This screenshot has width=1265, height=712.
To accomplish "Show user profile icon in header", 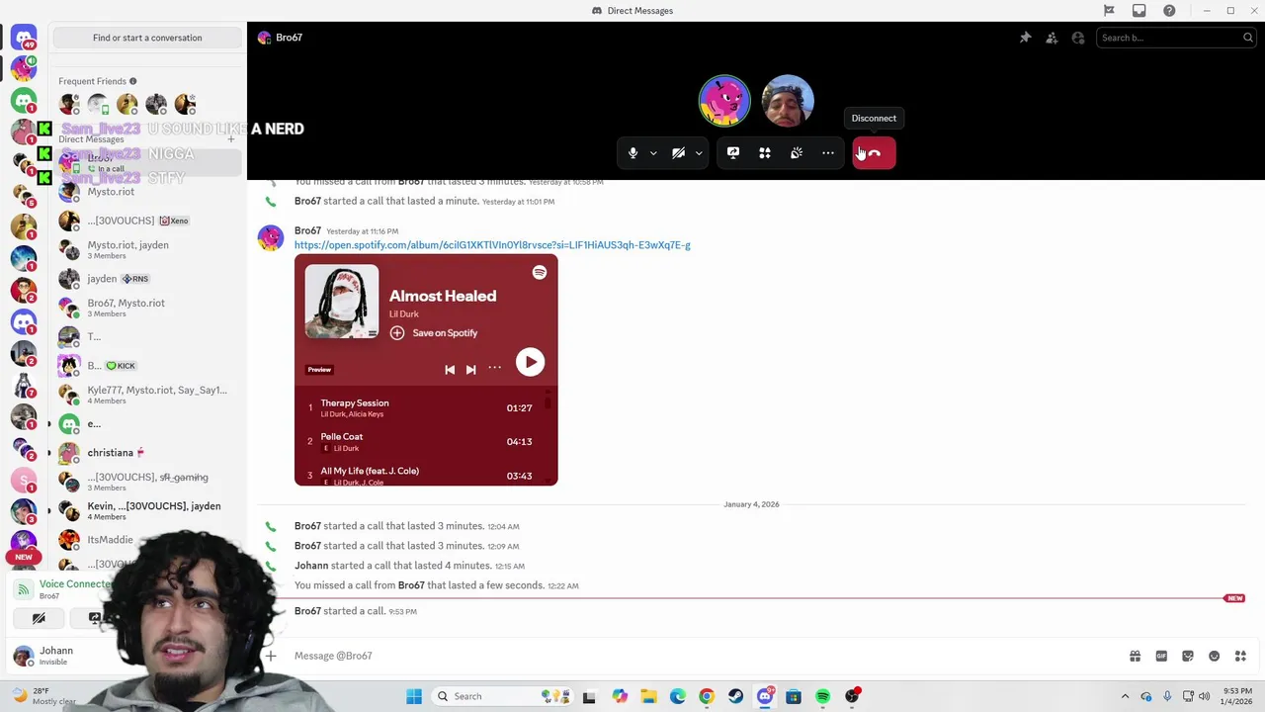I will point(1078,38).
